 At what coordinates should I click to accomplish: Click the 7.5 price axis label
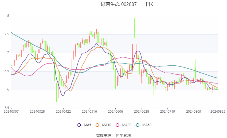coord(7,34)
